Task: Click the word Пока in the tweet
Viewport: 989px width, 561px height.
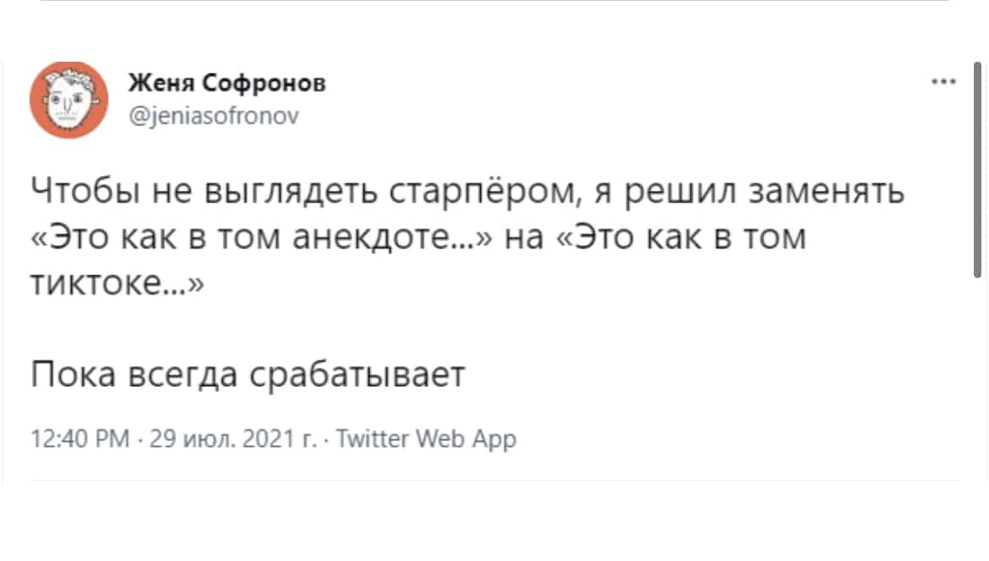Action: (x=74, y=373)
